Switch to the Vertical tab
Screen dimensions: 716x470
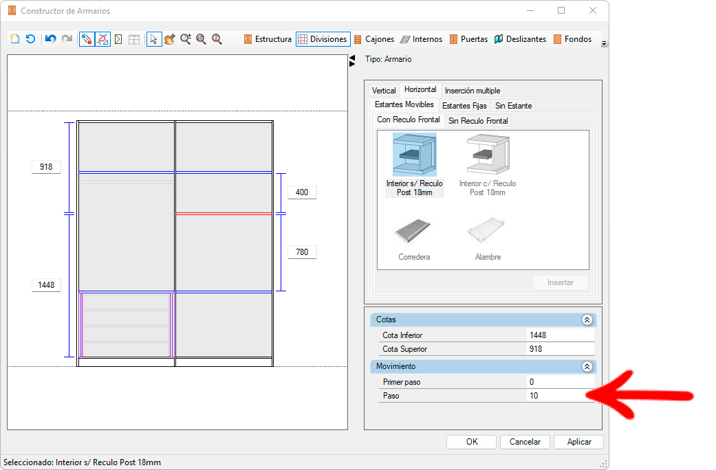click(x=384, y=91)
